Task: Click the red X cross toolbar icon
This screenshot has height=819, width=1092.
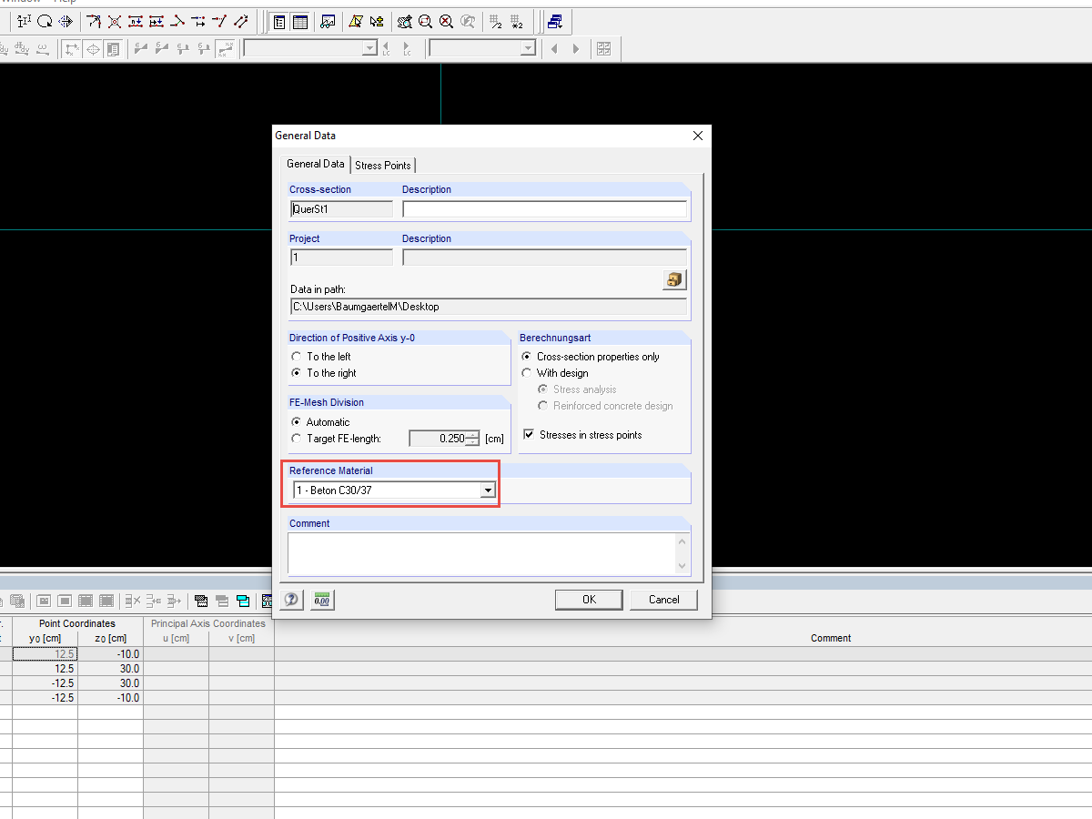Action: coord(115,21)
